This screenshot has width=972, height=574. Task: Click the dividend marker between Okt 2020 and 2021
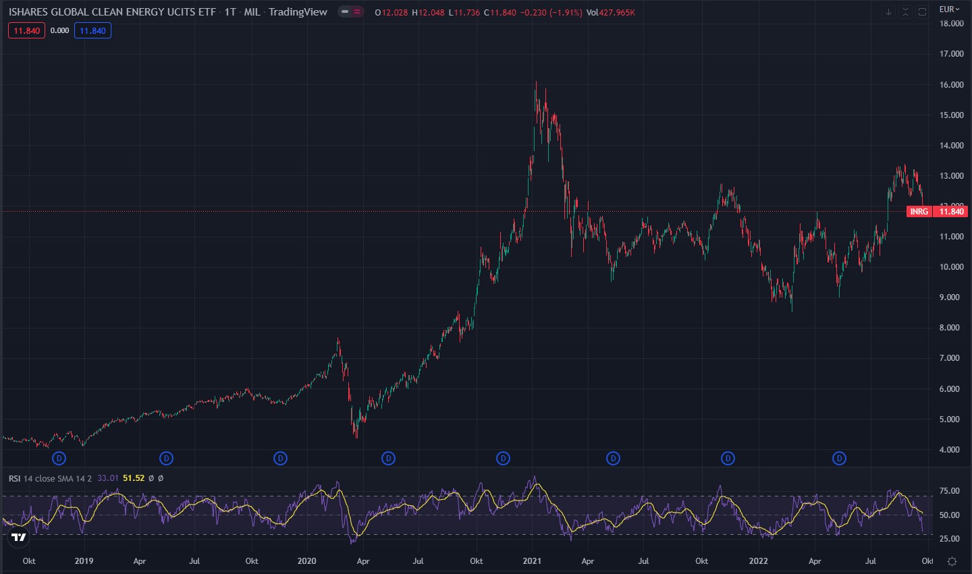pos(503,459)
